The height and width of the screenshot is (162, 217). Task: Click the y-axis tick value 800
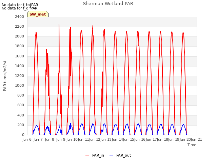point(21,95)
